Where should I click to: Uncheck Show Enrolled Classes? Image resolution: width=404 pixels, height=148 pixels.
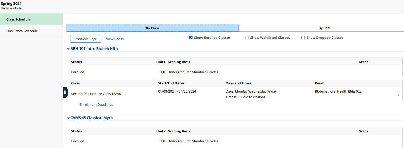click(x=191, y=38)
